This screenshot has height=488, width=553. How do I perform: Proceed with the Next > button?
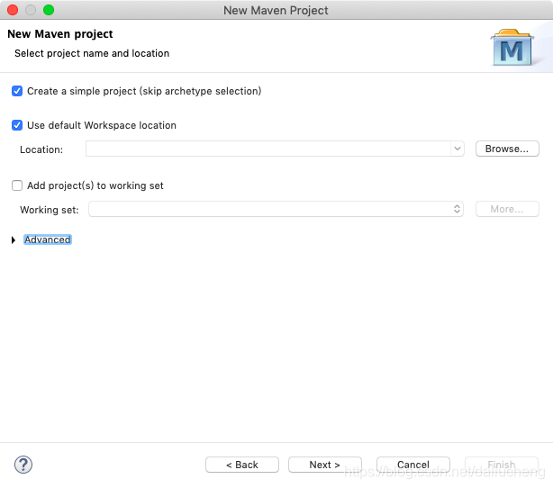coord(325,465)
